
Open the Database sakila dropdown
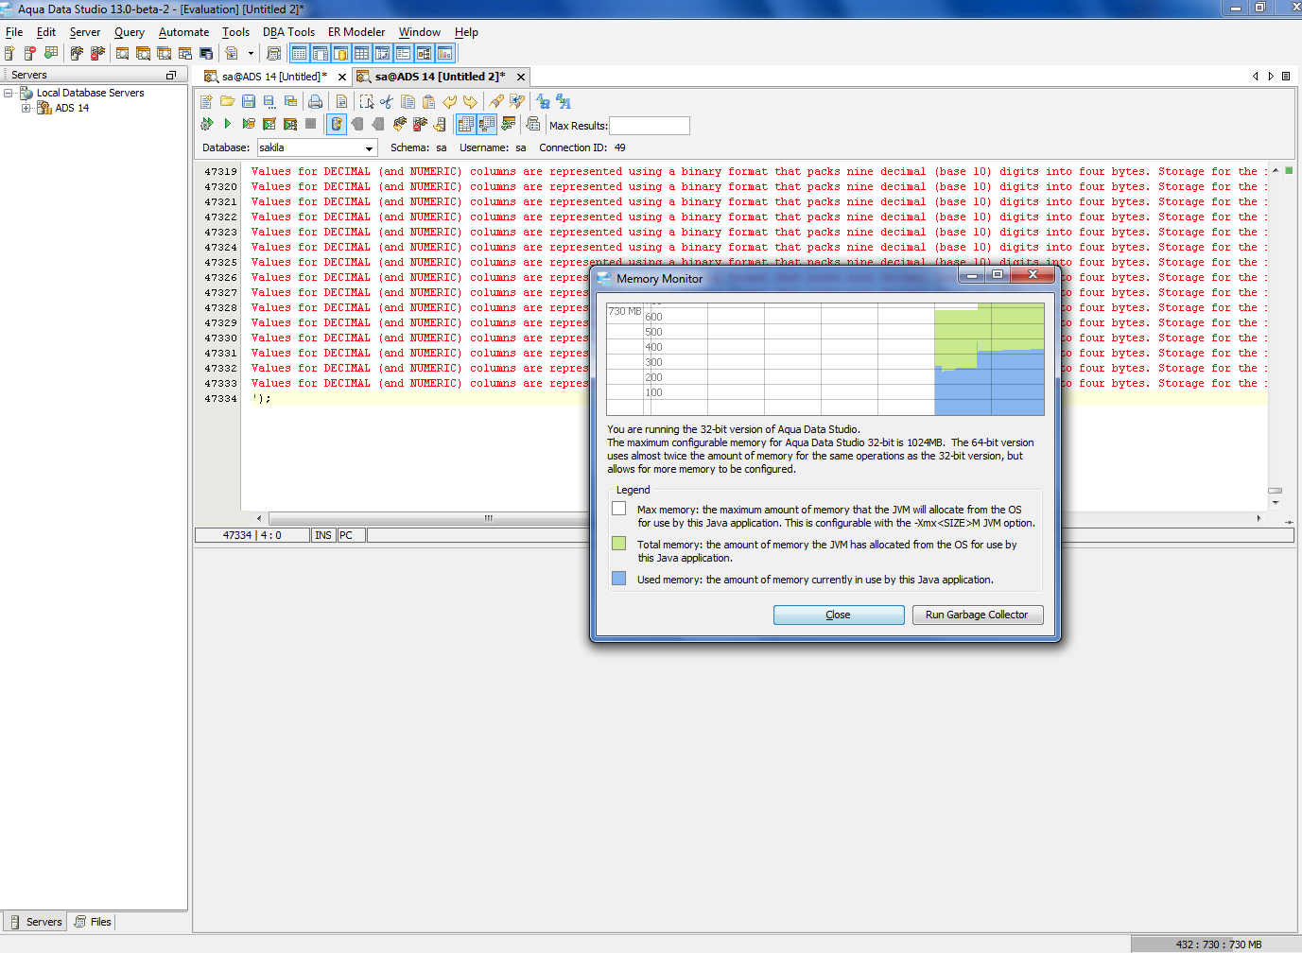[369, 148]
